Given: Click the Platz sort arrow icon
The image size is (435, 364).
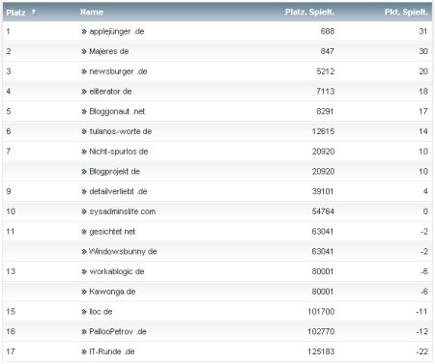Looking at the screenshot, I should 34,12.
